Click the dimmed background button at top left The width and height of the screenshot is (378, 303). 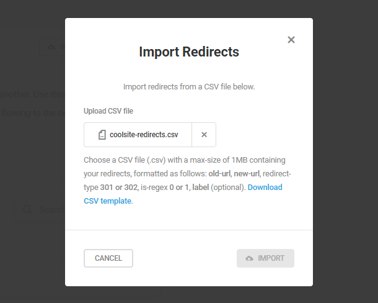tap(53, 47)
